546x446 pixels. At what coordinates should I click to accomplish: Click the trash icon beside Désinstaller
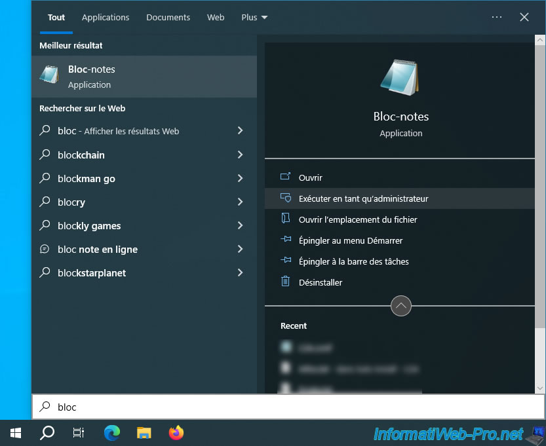tap(286, 281)
